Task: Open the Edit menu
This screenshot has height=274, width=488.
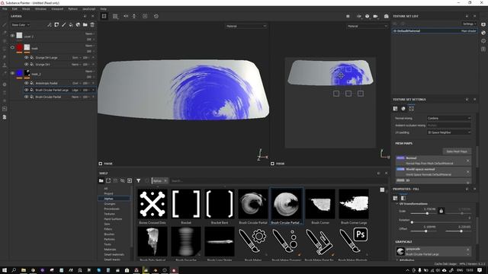Action: coord(14,9)
